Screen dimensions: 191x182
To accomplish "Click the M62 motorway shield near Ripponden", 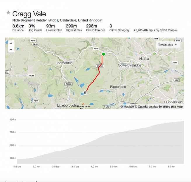I will [x=107, y=107].
